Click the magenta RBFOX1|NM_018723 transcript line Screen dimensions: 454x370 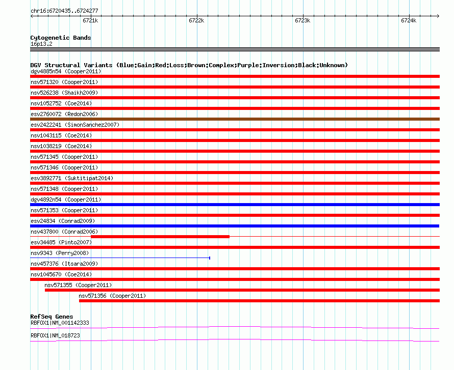pos(235,340)
